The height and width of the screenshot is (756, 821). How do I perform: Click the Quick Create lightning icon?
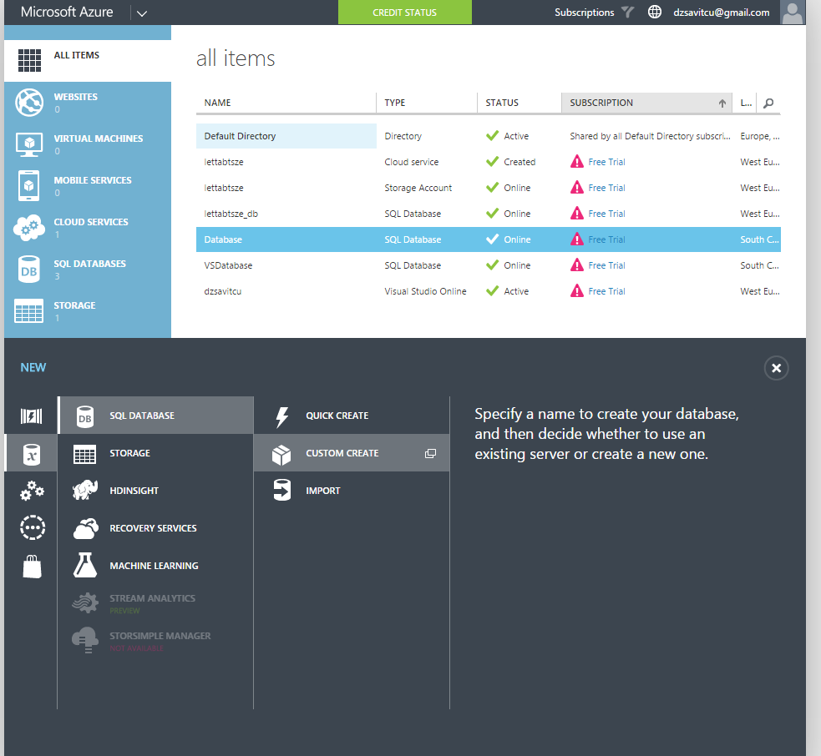281,417
